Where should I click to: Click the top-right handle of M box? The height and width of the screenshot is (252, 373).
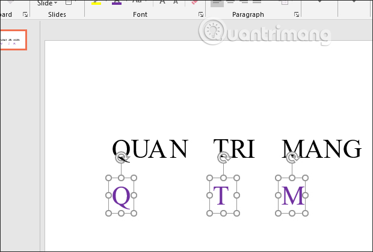pyautogui.click(x=306, y=178)
